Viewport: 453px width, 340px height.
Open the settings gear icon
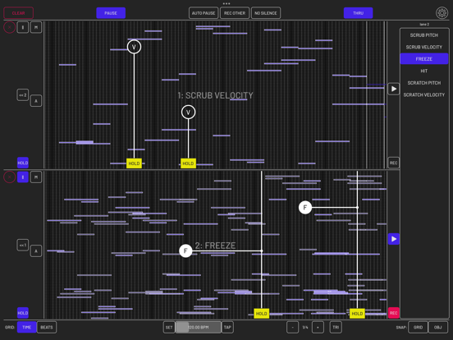point(442,13)
